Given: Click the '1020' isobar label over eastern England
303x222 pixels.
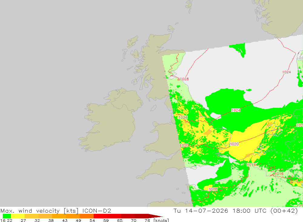Looking at the screenshot, I should click(x=184, y=146).
